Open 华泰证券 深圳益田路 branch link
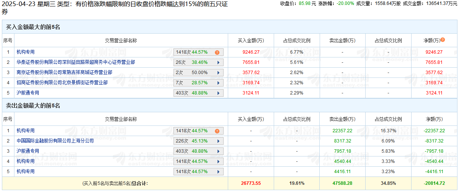The height and width of the screenshot is (192, 459). click(75, 62)
